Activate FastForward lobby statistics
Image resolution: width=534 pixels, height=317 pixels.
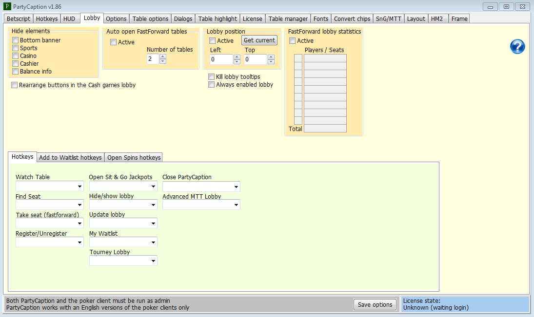point(292,41)
